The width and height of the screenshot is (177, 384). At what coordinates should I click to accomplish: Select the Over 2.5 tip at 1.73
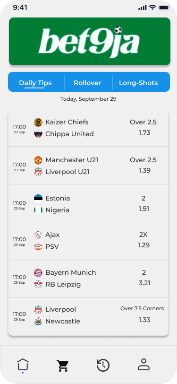click(x=143, y=127)
